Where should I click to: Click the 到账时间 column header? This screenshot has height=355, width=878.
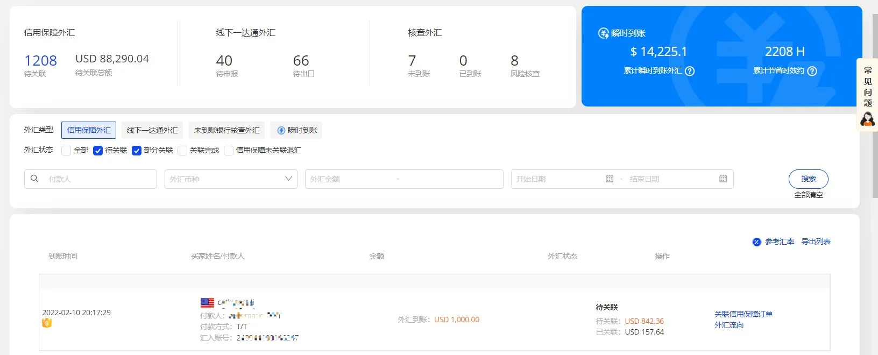pos(63,256)
